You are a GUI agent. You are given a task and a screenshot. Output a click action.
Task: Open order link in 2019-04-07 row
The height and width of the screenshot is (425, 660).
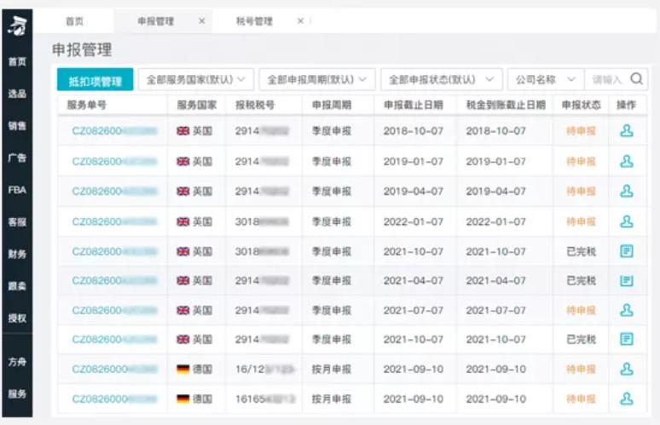click(114, 192)
